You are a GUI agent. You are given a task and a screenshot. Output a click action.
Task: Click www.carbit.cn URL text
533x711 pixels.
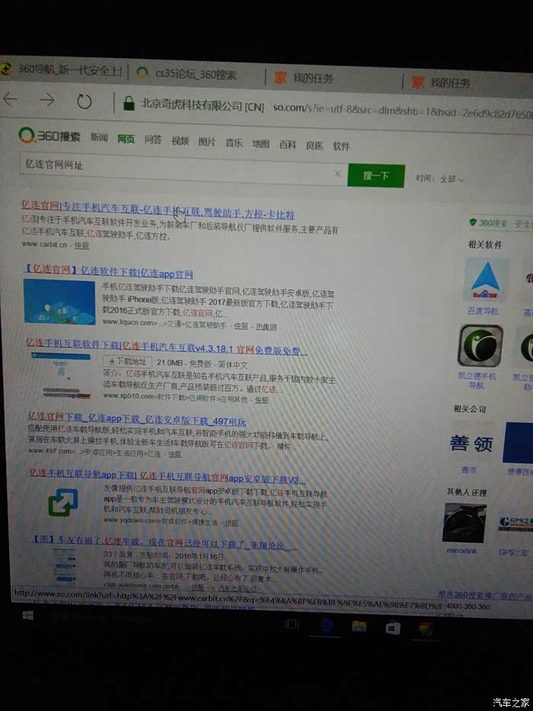[44, 244]
